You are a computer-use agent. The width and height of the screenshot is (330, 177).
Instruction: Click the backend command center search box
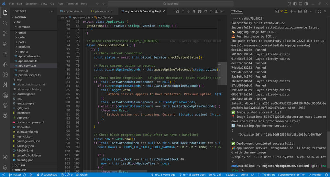click(173, 4)
